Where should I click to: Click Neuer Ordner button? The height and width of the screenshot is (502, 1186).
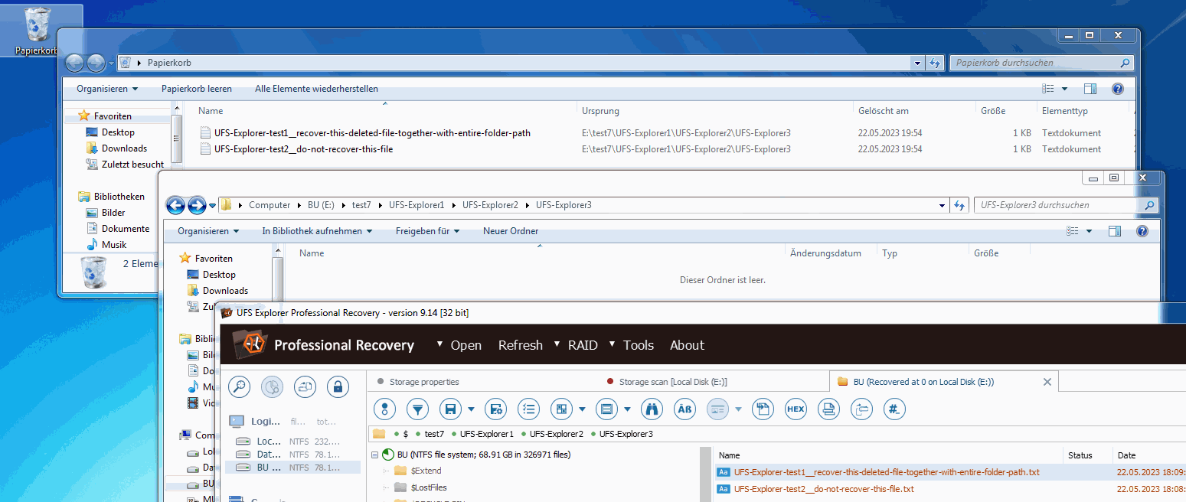[511, 231]
